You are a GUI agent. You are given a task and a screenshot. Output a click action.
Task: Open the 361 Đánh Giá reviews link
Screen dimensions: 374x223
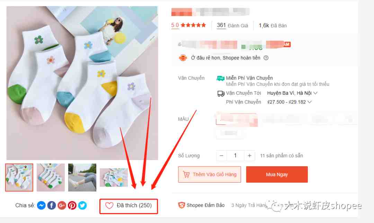(232, 26)
